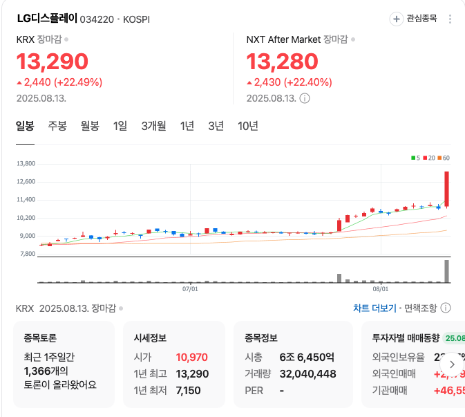Click the 1년 최고 value 13,290
Image resolution: width=465 pixels, height=417 pixels.
(x=192, y=373)
